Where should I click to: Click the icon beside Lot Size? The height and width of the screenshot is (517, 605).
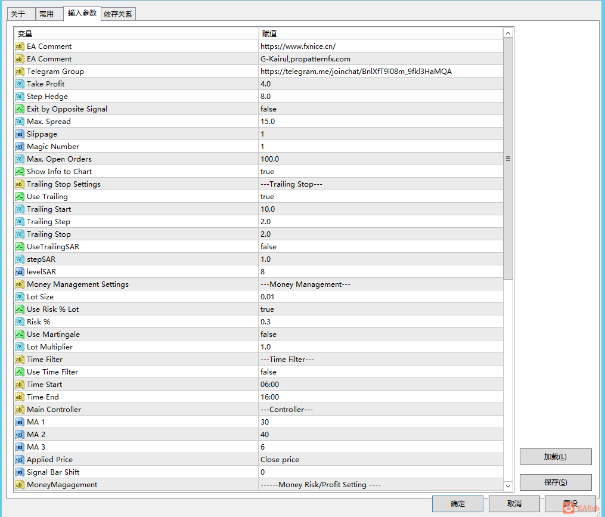(x=19, y=297)
